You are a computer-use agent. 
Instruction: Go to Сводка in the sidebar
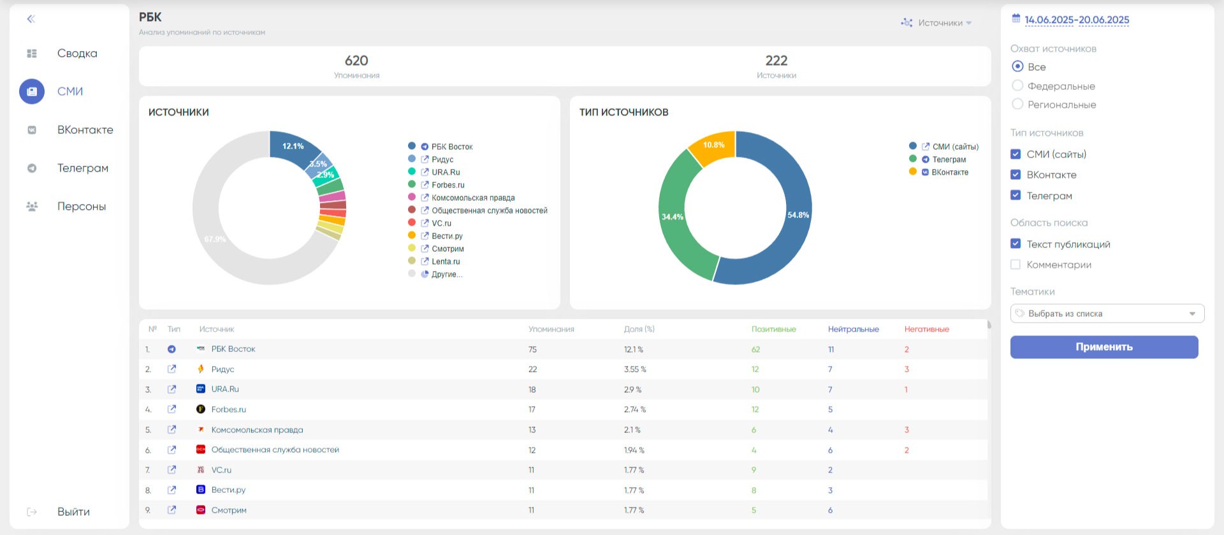pos(77,54)
